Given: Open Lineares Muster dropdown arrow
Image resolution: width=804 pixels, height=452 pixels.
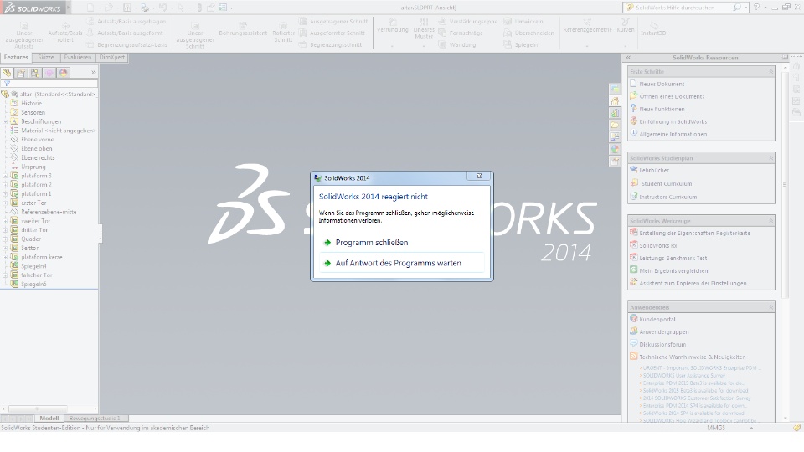Looking at the screenshot, I should pos(424,47).
